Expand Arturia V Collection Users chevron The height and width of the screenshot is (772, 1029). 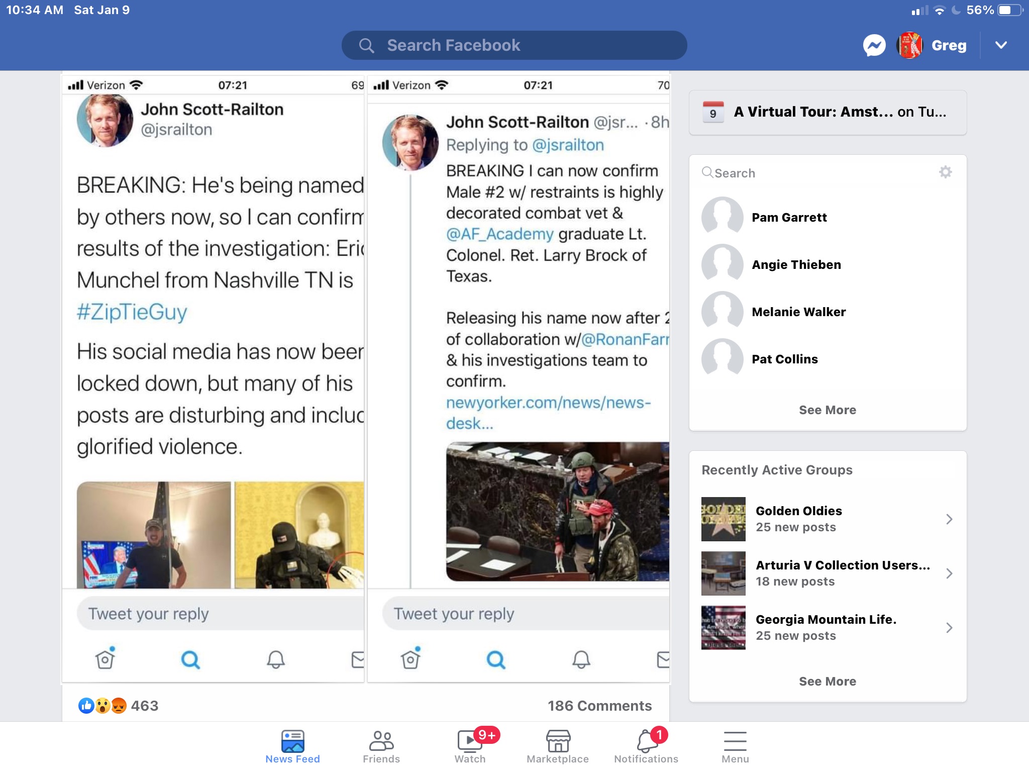949,573
